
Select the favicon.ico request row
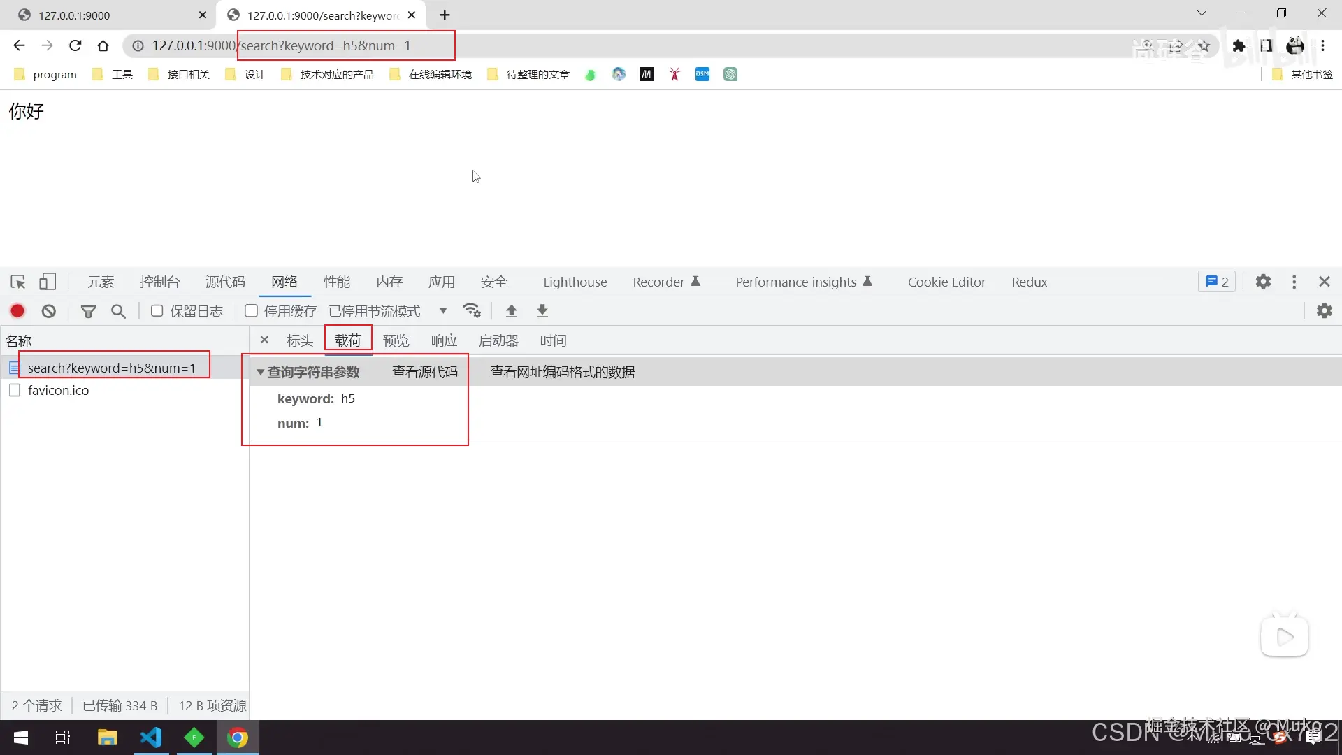pos(58,391)
